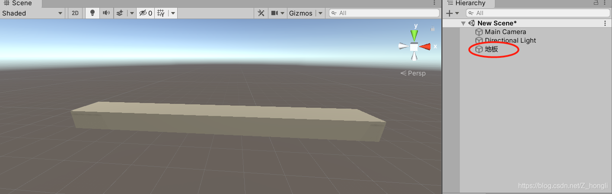Toggle 2D view mode in Scene

click(x=75, y=13)
